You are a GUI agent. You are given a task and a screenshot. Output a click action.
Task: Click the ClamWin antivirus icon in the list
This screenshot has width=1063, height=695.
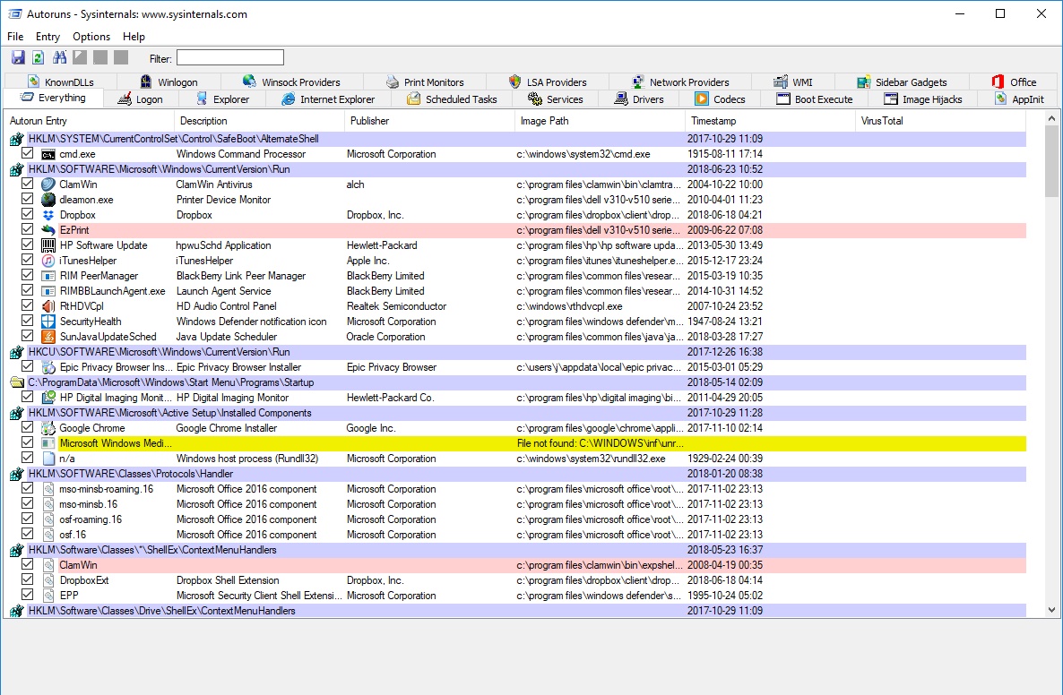pos(48,184)
